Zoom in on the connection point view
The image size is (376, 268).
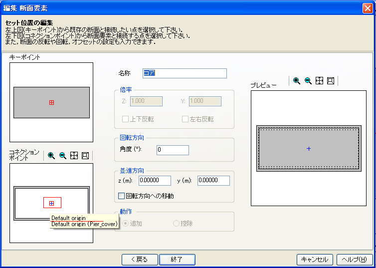point(51,156)
